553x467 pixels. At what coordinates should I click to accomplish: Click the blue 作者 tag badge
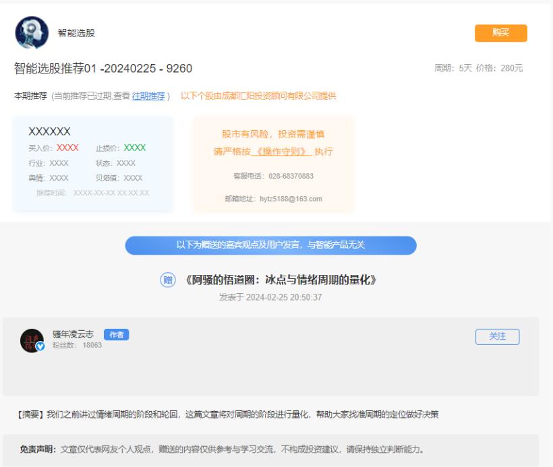point(116,335)
